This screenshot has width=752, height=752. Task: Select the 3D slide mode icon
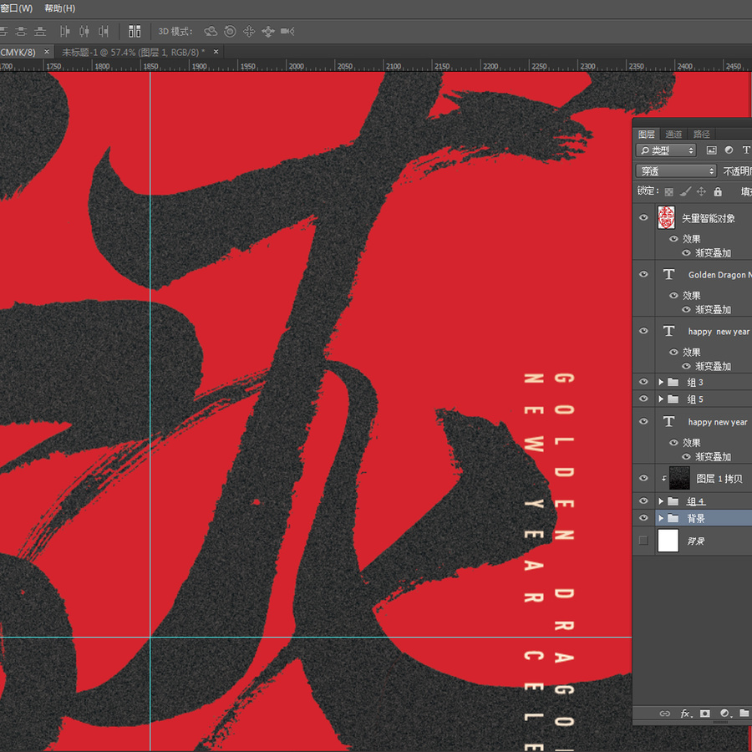[x=268, y=32]
